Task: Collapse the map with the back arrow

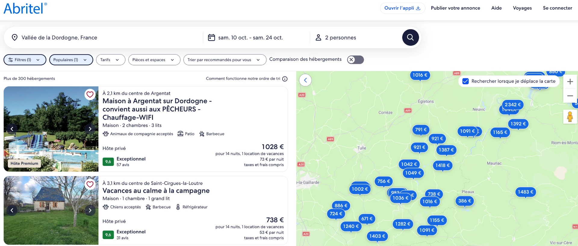Action: (305, 80)
